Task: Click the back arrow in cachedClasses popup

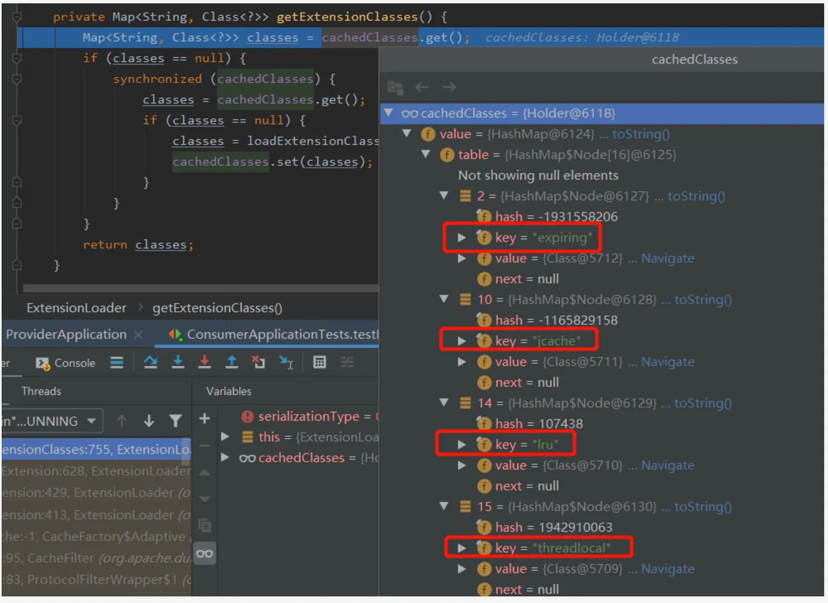Action: (x=422, y=87)
